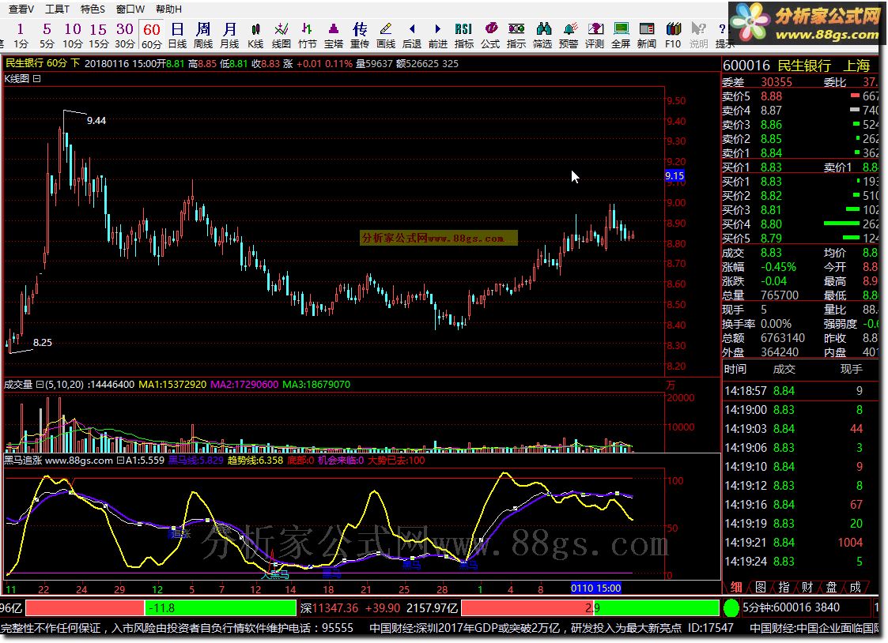Open the 公式 formula manager
This screenshot has width=888, height=643.
490,35
